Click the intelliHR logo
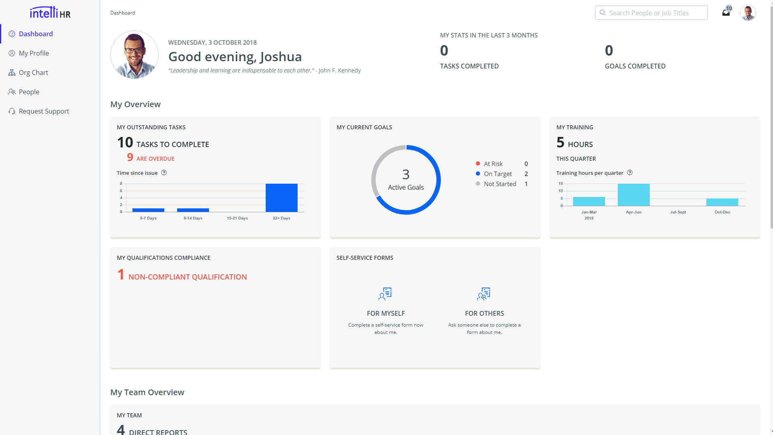Viewport: 773px width, 435px height. (50, 12)
